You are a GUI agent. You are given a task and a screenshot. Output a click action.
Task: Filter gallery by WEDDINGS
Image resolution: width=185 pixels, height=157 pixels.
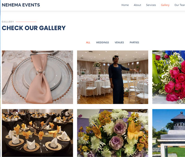102,43
